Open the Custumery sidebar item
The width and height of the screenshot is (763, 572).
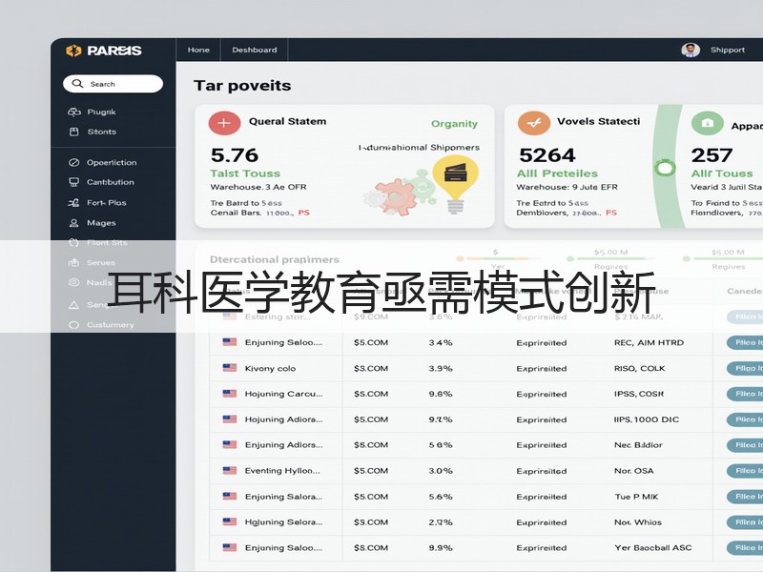(x=111, y=325)
